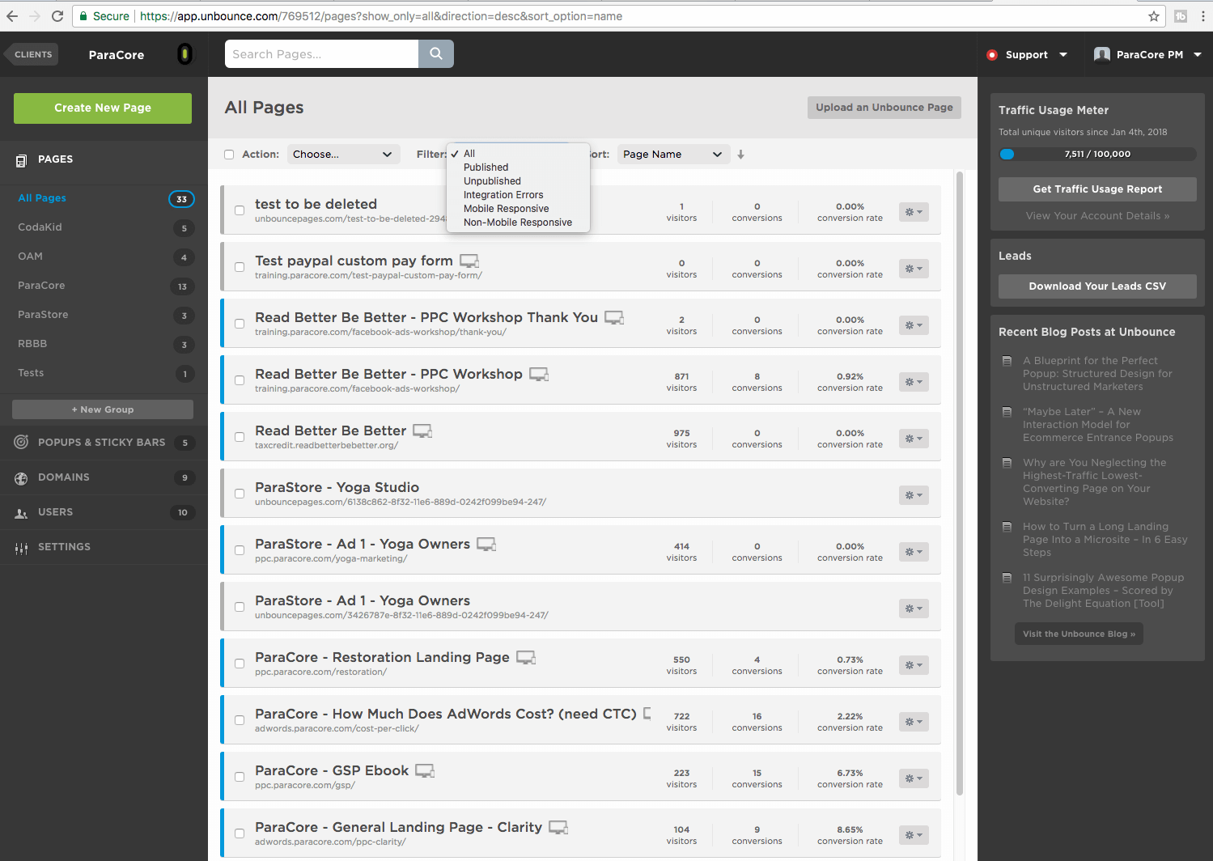Check the box for Test paypal custom pay form

[x=240, y=267]
